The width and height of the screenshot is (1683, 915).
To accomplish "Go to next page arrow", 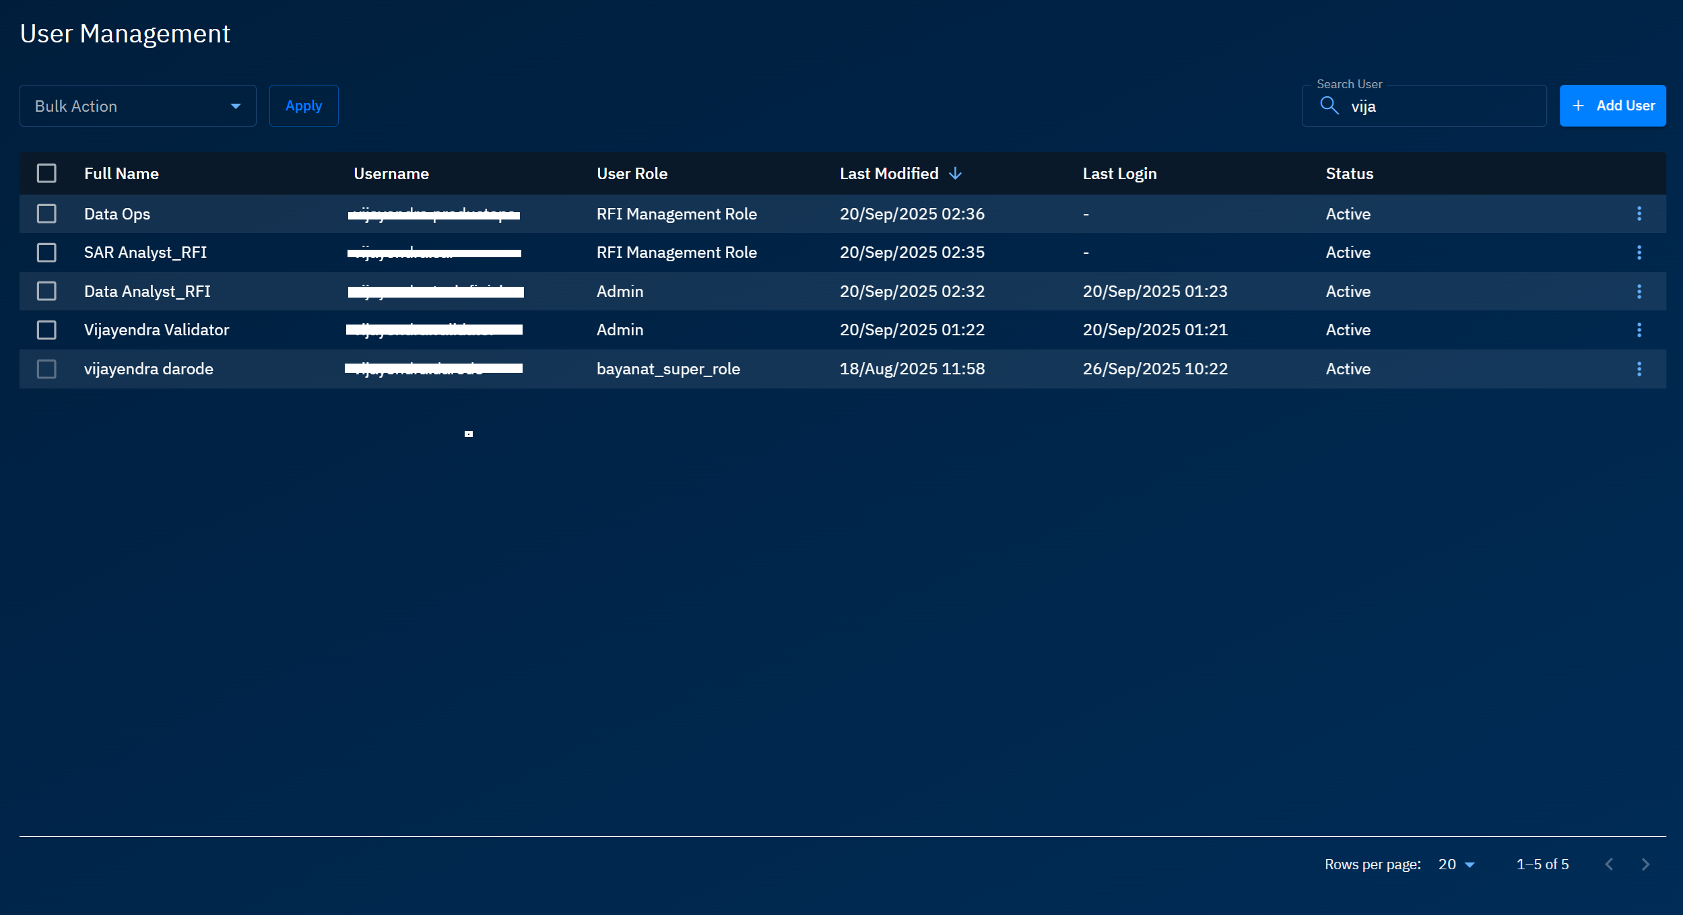I will (1645, 865).
